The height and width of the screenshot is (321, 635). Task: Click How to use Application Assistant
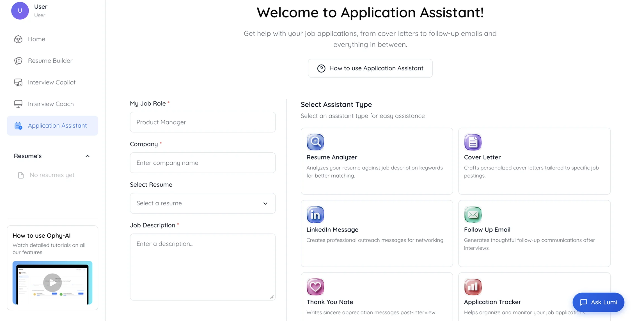(370, 68)
